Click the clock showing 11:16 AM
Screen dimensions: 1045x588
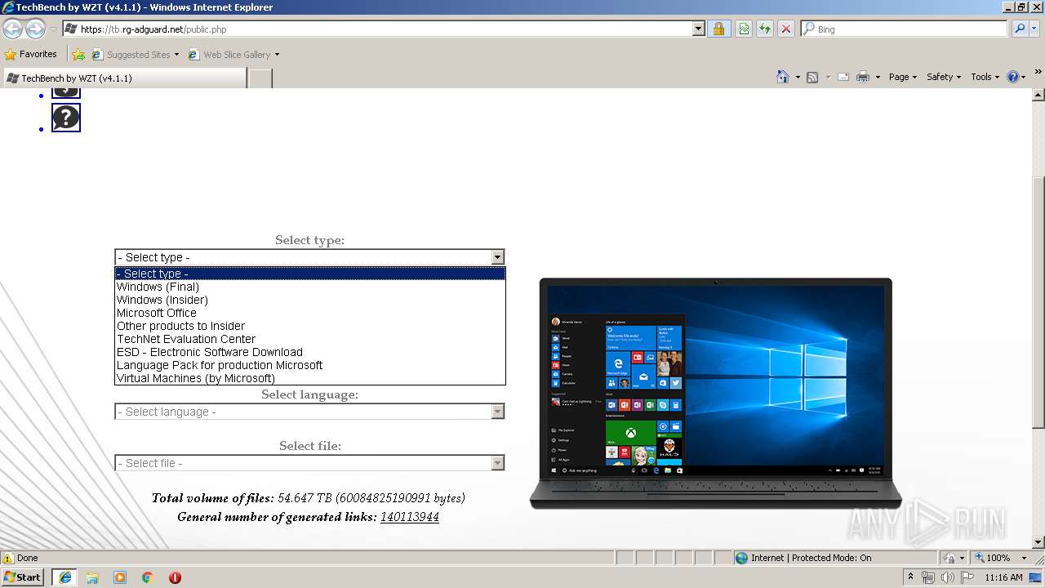(x=1003, y=577)
